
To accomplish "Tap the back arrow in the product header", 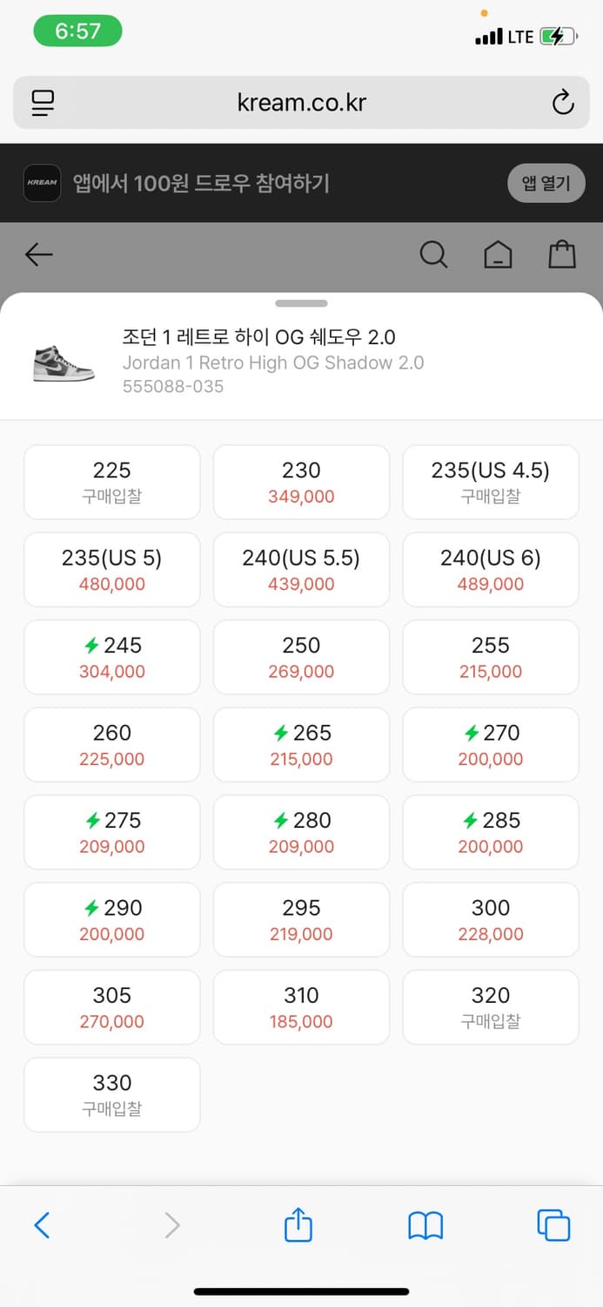I will (37, 254).
